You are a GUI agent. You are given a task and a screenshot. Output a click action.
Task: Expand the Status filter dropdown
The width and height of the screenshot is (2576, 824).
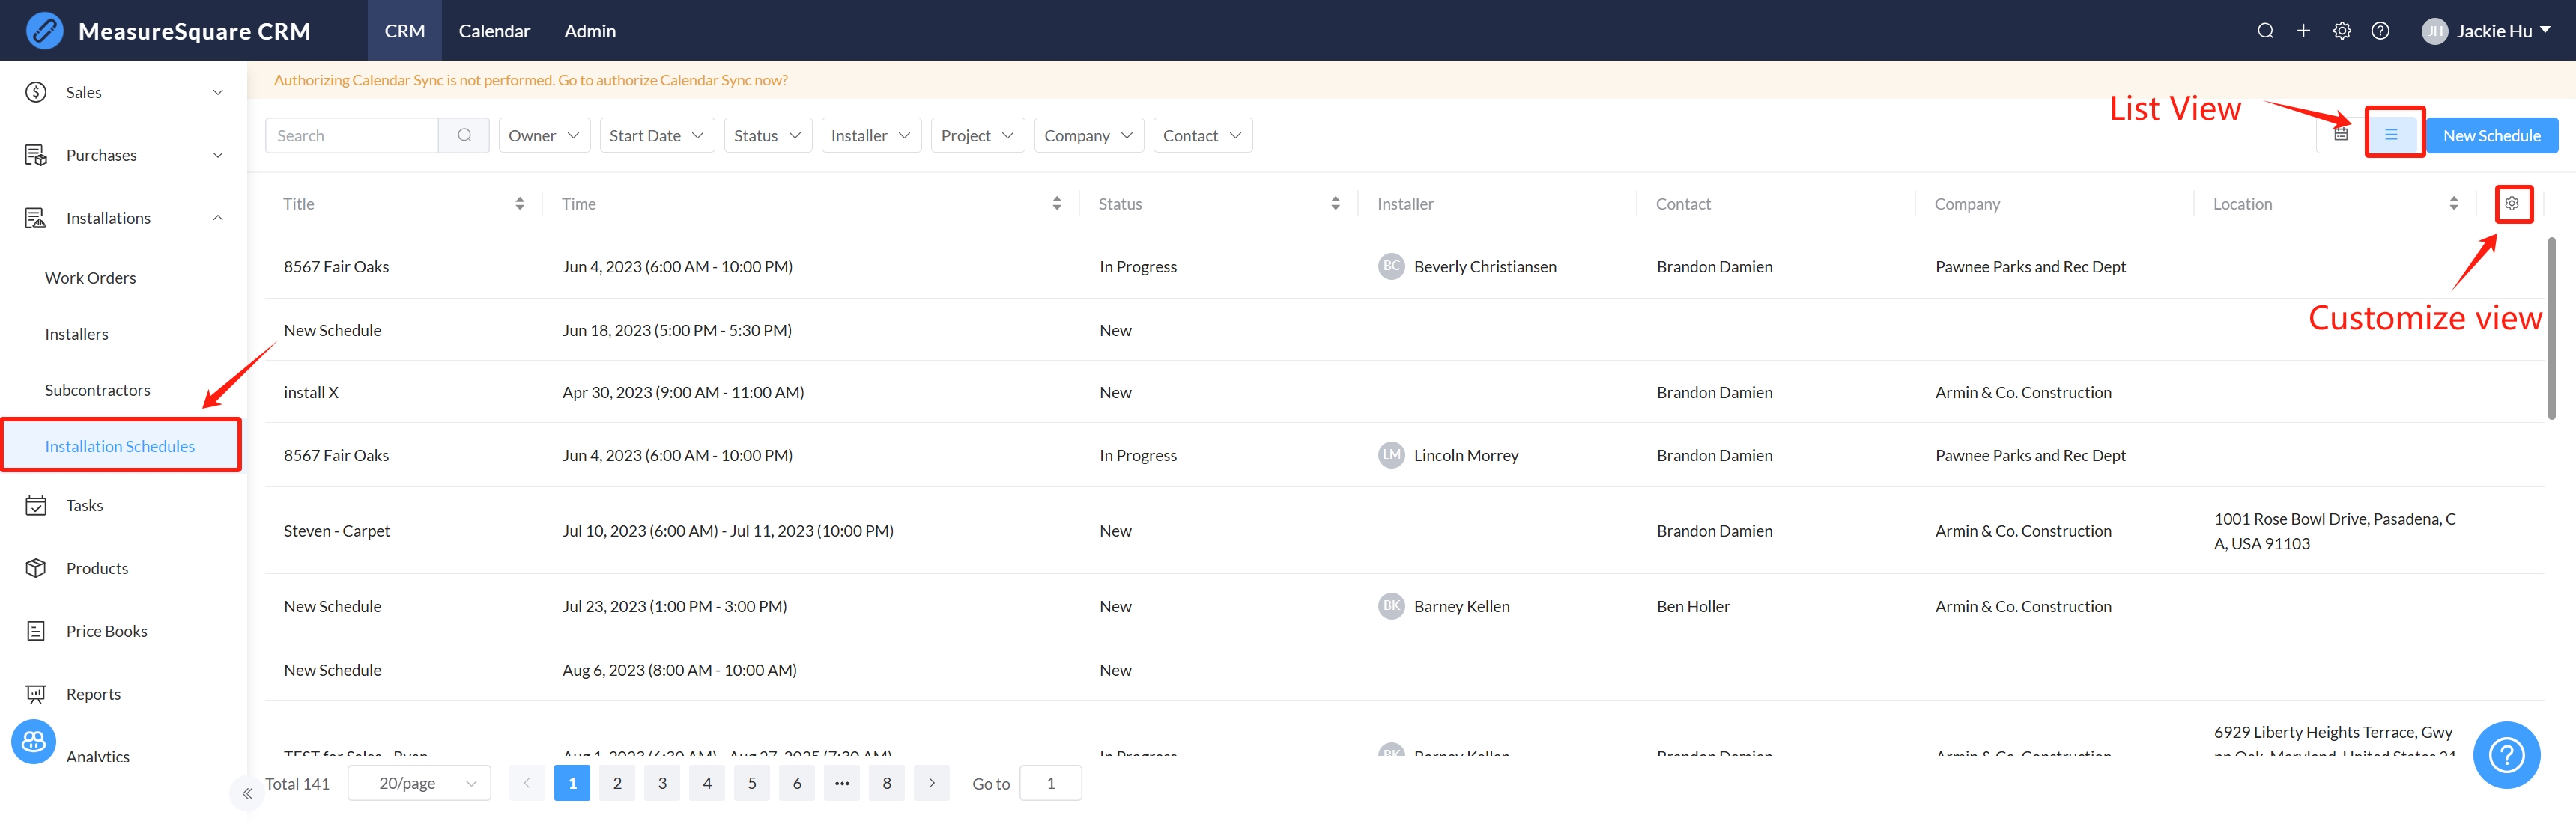(x=766, y=135)
